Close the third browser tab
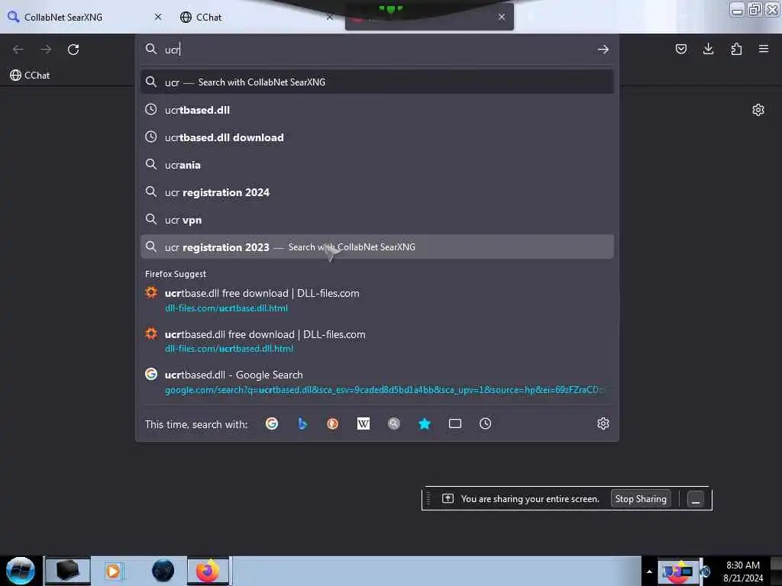Viewport: 782px width, 586px height. pos(501,17)
